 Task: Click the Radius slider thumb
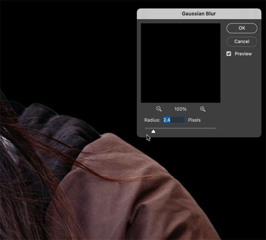(x=153, y=131)
